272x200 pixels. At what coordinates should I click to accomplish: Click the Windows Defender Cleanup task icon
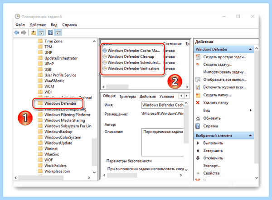coord(105,56)
